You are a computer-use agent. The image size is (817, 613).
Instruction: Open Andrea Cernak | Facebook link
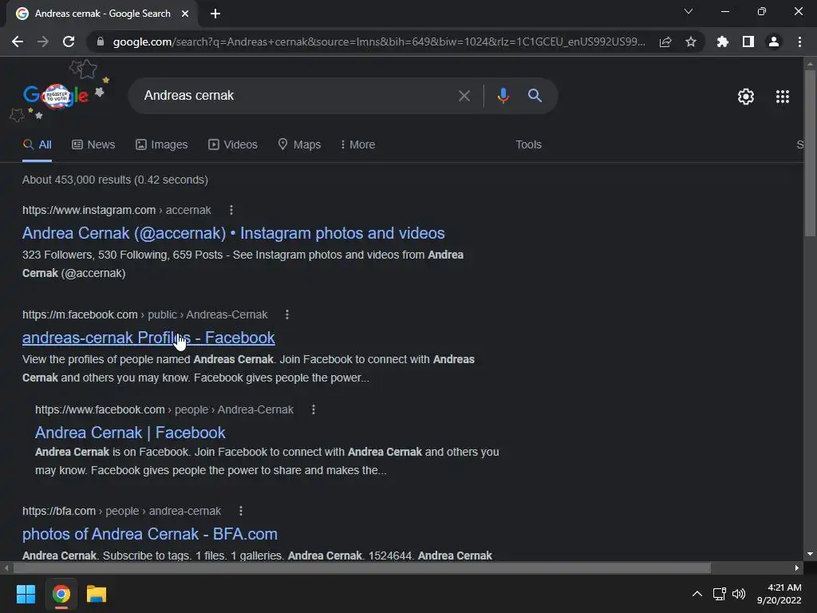[x=130, y=433]
